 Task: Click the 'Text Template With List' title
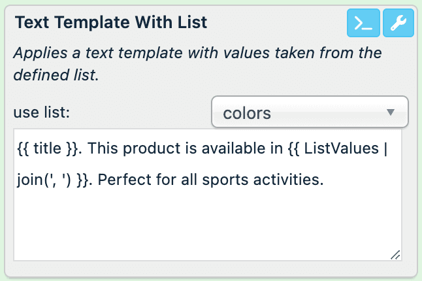click(110, 22)
